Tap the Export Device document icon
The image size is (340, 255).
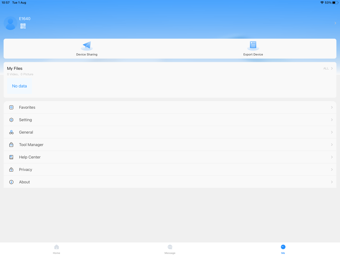pyautogui.click(x=253, y=44)
